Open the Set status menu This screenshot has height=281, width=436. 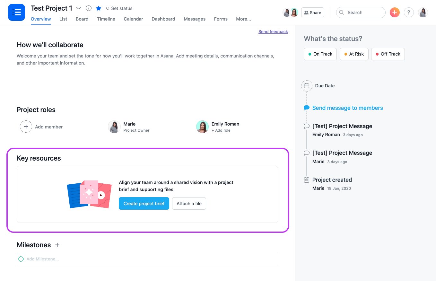coord(119,8)
